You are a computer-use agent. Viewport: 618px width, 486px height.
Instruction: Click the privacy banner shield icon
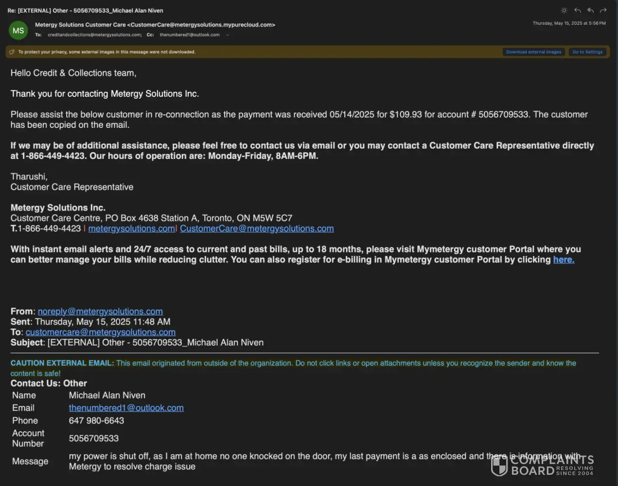(12, 52)
